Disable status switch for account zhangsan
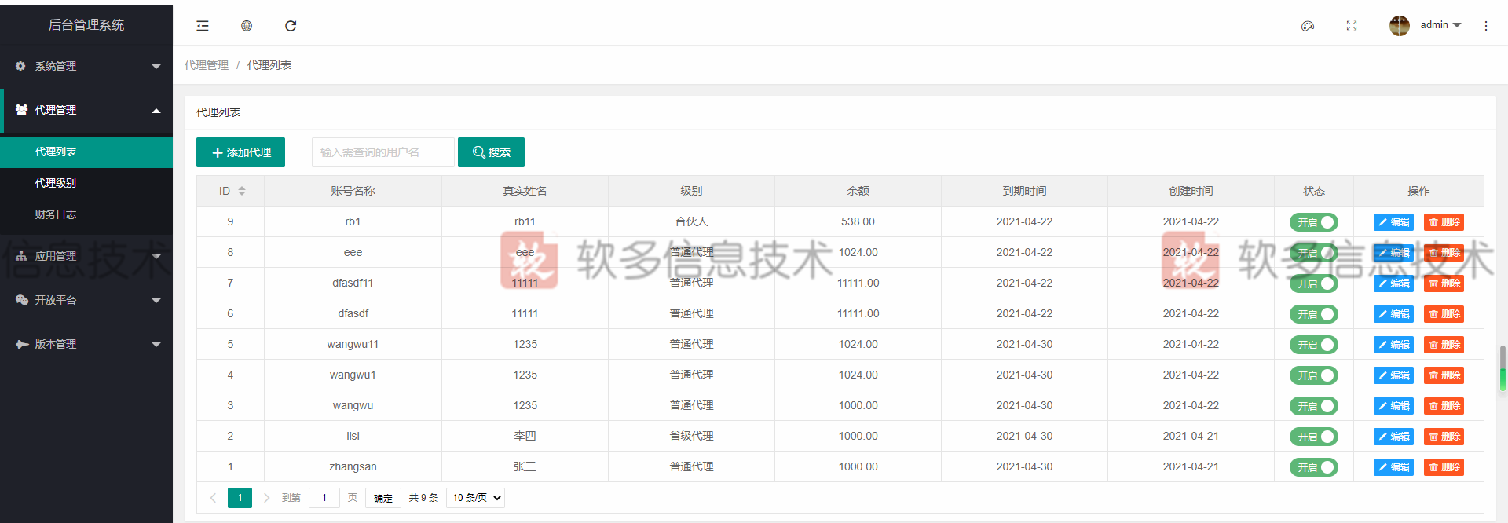This screenshot has width=1508, height=523. pos(1313,467)
